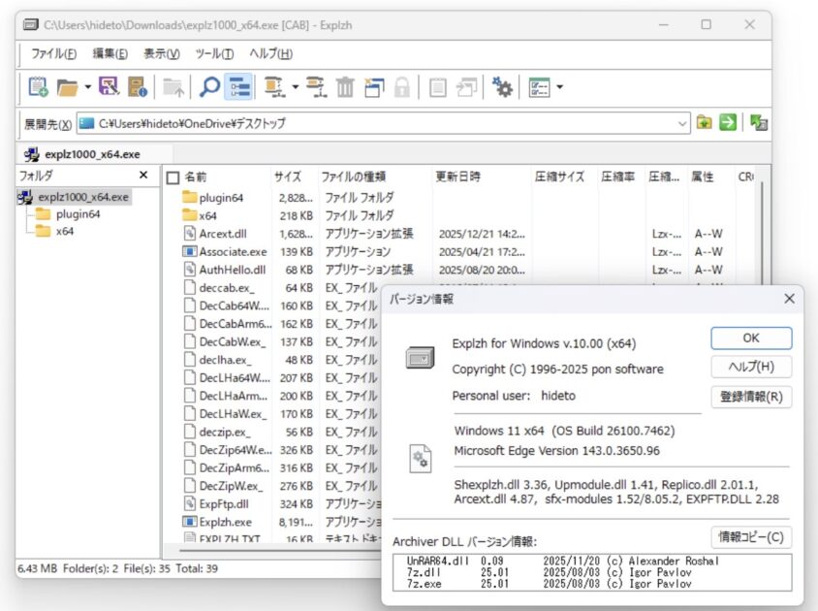Click the trash delete icon in toolbar

pos(345,88)
